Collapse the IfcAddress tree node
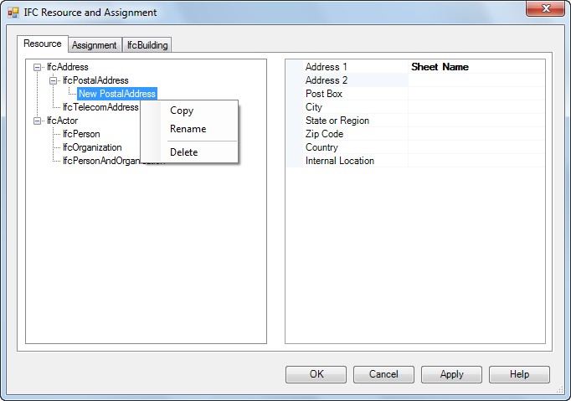The height and width of the screenshot is (401, 571). [x=37, y=67]
